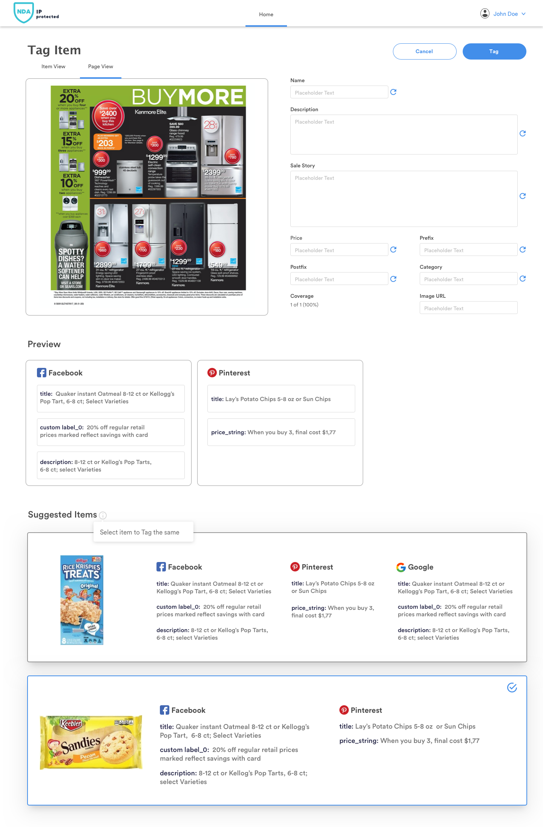
Task: Select the Rice Krispies Treats product image
Action: tap(82, 600)
